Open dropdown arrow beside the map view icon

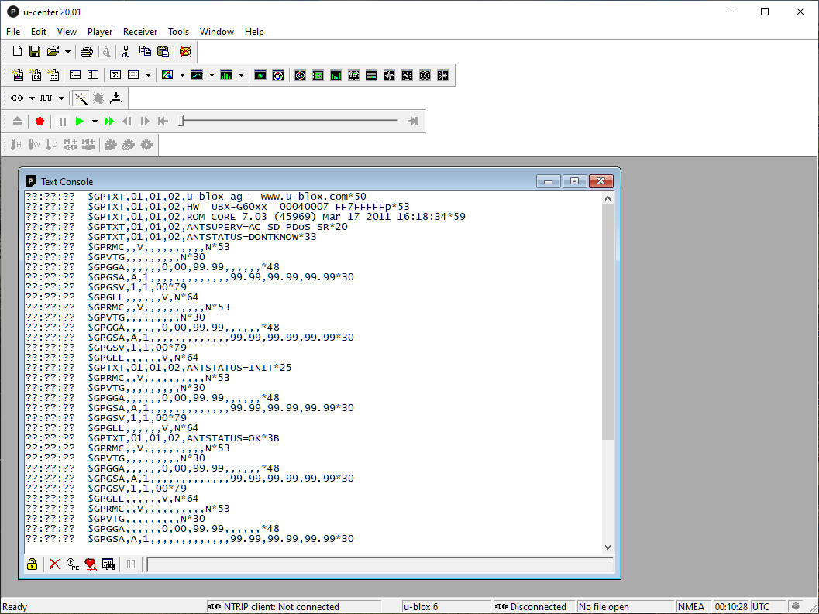[182, 75]
